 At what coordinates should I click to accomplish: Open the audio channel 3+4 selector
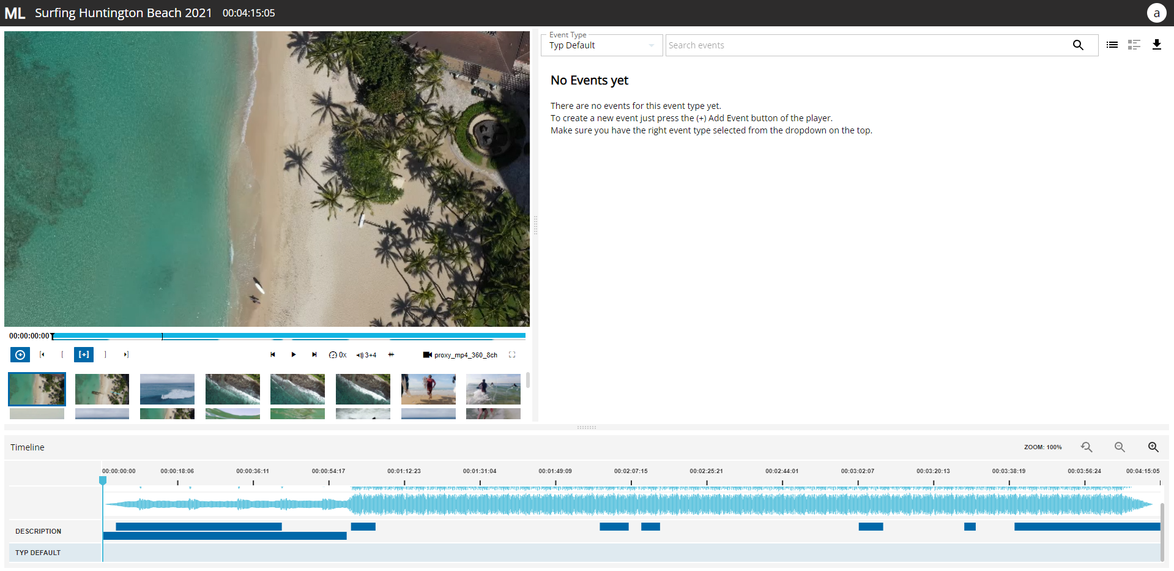tap(366, 355)
